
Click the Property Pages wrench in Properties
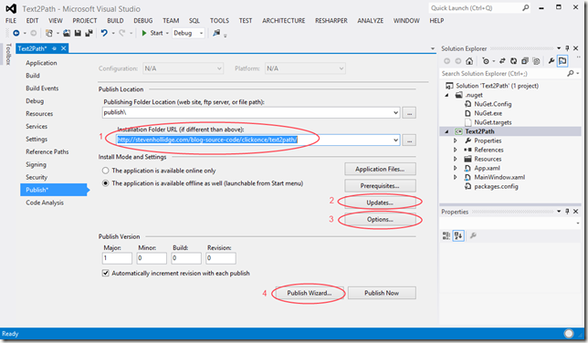[473, 235]
